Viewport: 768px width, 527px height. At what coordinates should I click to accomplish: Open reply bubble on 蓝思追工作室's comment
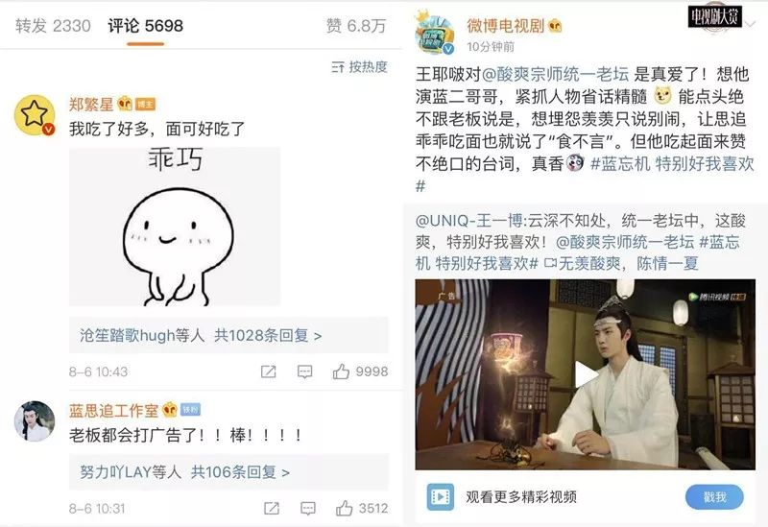point(307,509)
